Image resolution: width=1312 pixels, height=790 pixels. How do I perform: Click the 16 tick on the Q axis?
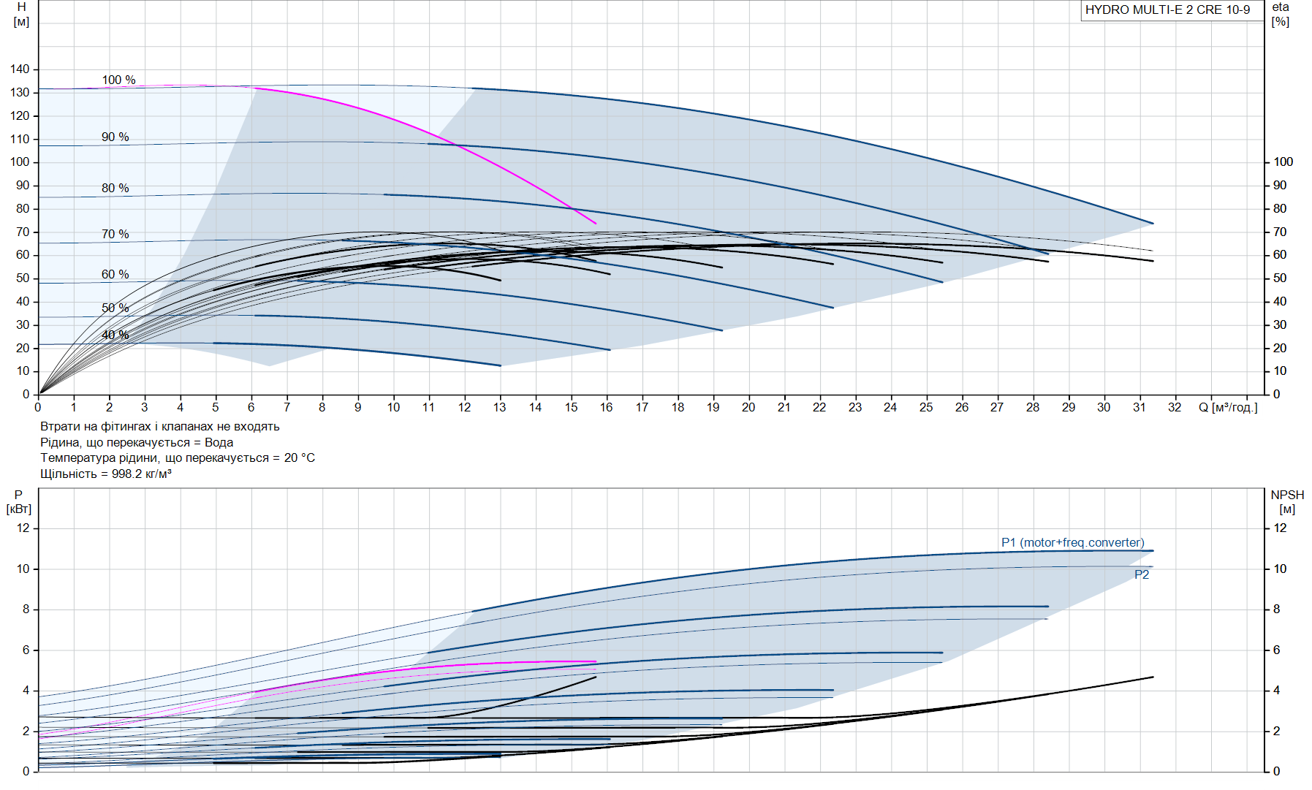pos(606,407)
